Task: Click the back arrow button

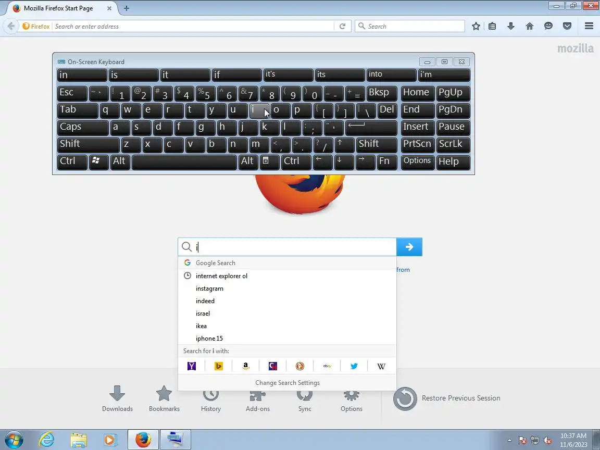Action: (11, 26)
